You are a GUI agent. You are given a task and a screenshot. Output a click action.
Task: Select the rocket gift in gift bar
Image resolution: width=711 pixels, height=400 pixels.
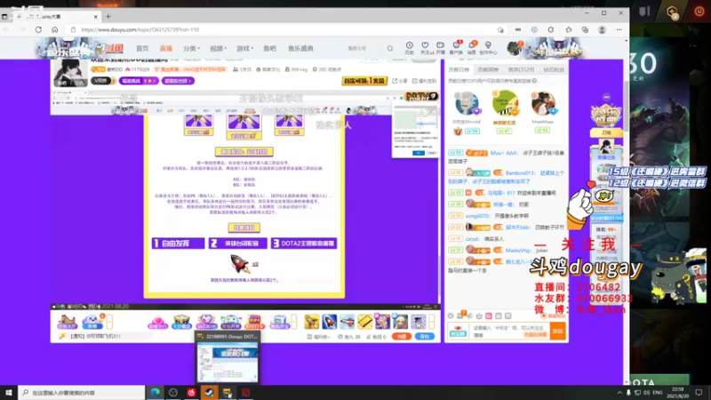329,321
